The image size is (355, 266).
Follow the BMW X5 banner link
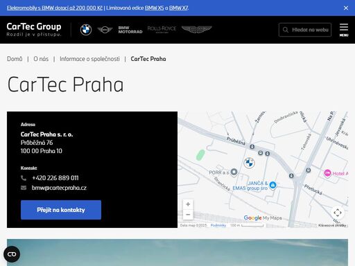click(154, 8)
